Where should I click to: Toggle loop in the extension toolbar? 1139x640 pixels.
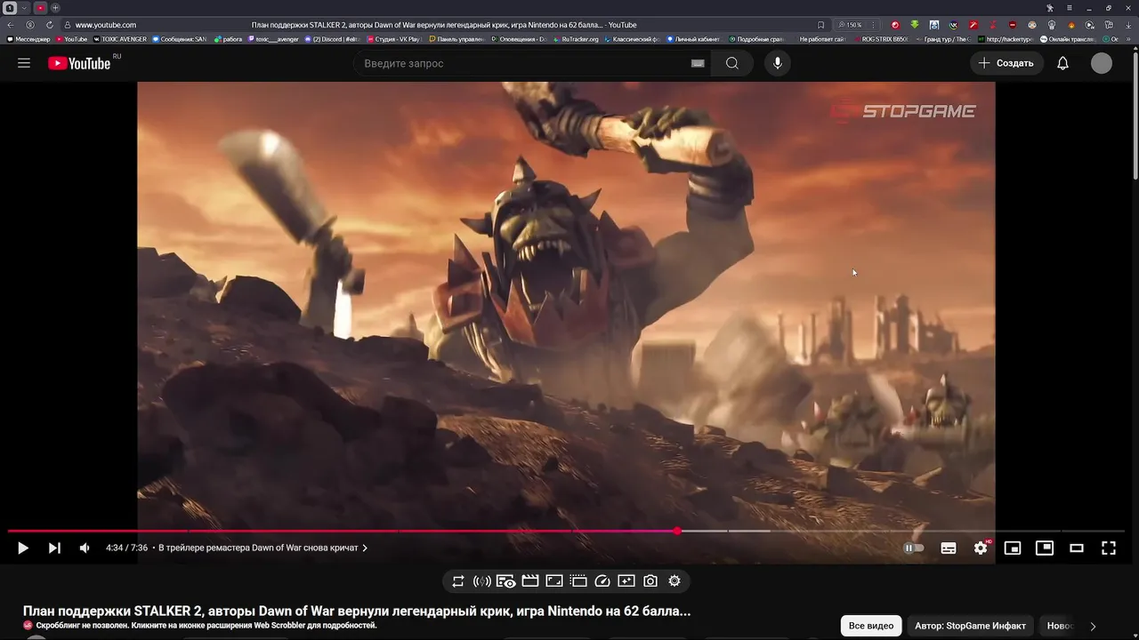457,581
